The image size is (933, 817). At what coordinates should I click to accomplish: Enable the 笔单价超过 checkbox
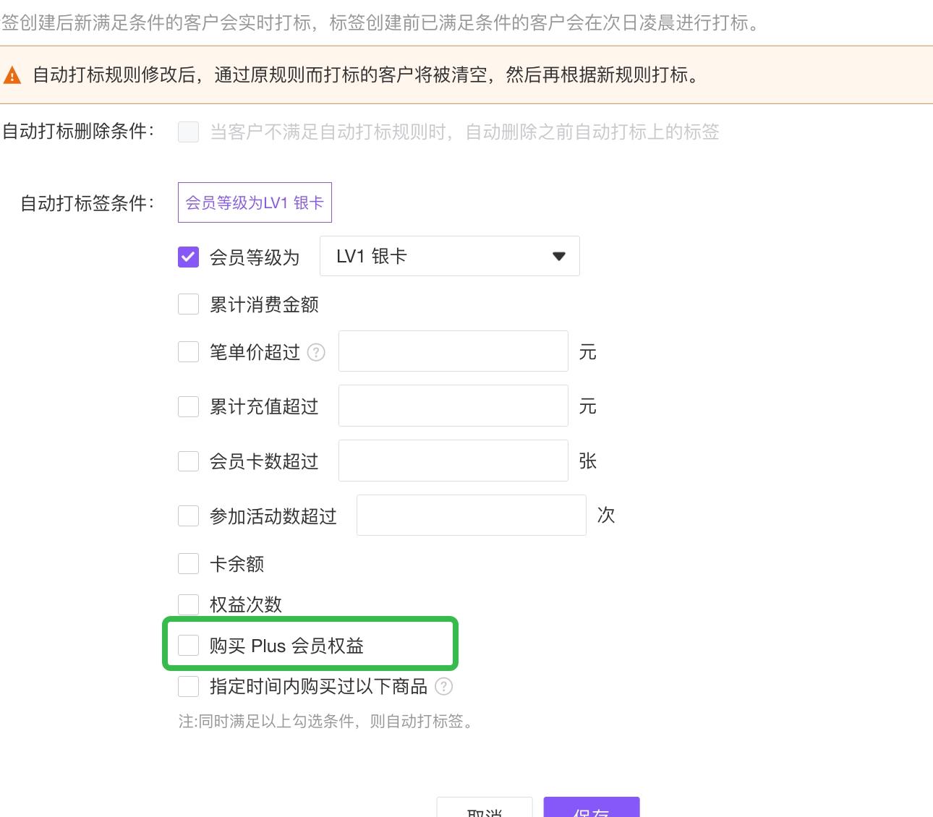pyautogui.click(x=188, y=351)
